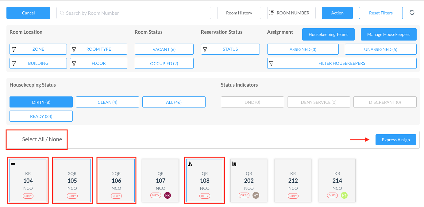This screenshot has width=424, height=207.
Task: Click the gray HT badge on room 202
Action: coord(256,195)
